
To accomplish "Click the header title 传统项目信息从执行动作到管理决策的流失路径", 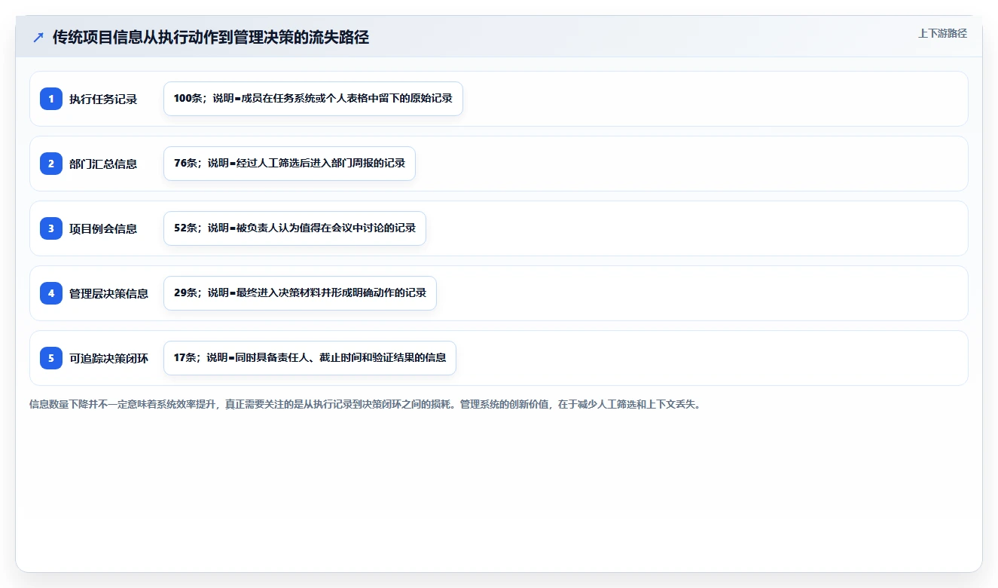I will point(211,38).
